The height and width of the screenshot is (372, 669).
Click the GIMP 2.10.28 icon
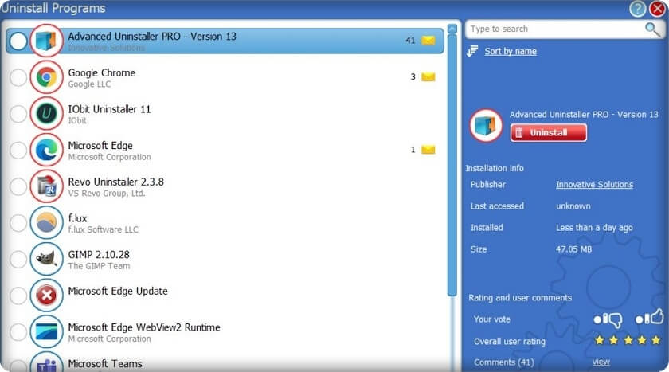tap(46, 259)
